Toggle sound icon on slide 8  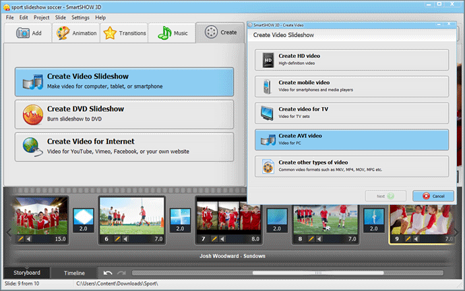coord(319,239)
